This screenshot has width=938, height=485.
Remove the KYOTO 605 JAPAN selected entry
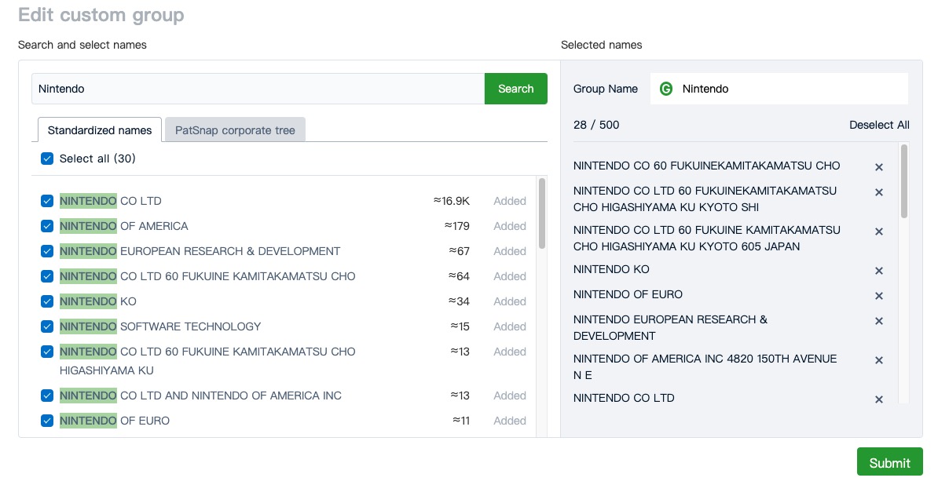pyautogui.click(x=879, y=232)
